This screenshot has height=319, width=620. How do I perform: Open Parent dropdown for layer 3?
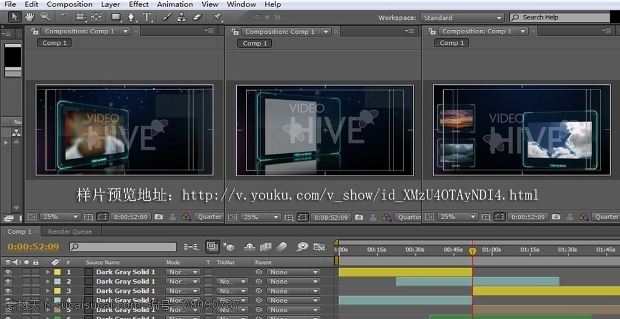[x=294, y=291]
